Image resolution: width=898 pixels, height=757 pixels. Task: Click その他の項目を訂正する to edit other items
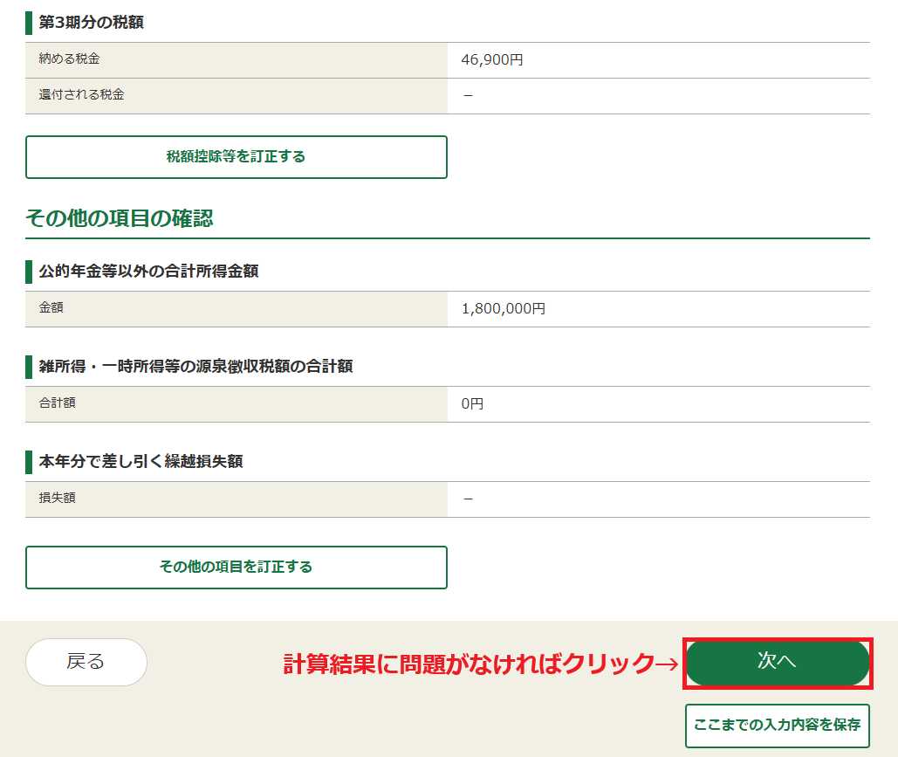coord(236,568)
